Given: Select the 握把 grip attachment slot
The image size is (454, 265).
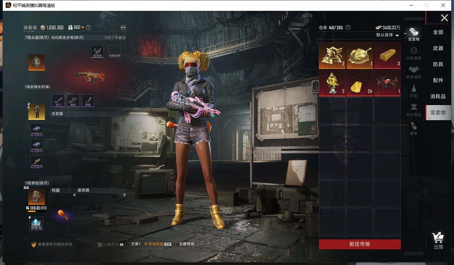Looking at the screenshot, I should (73, 101).
